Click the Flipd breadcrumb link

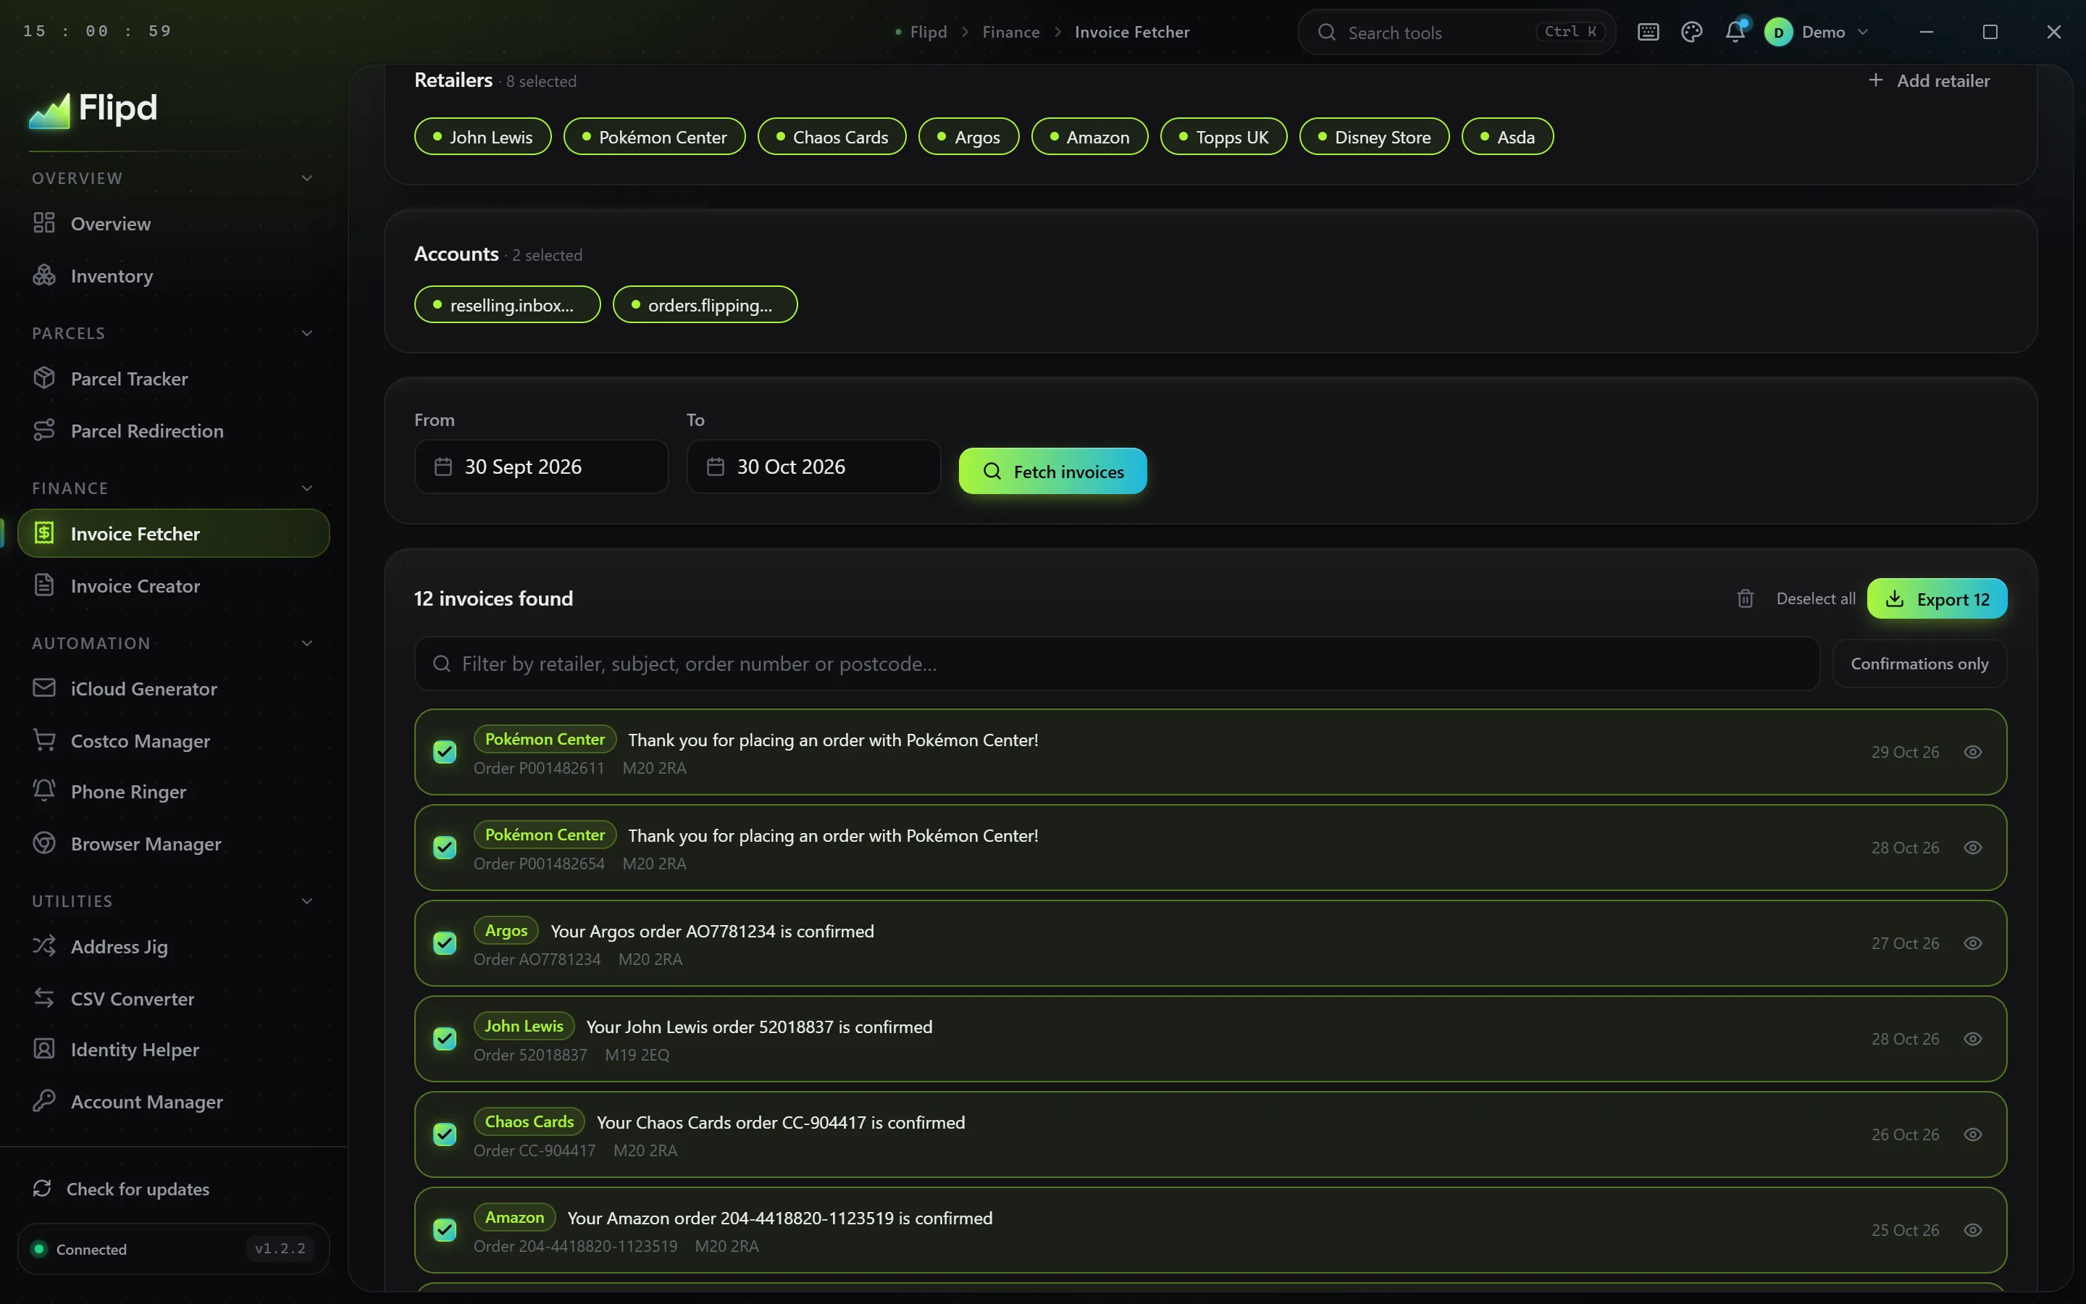pos(928,32)
